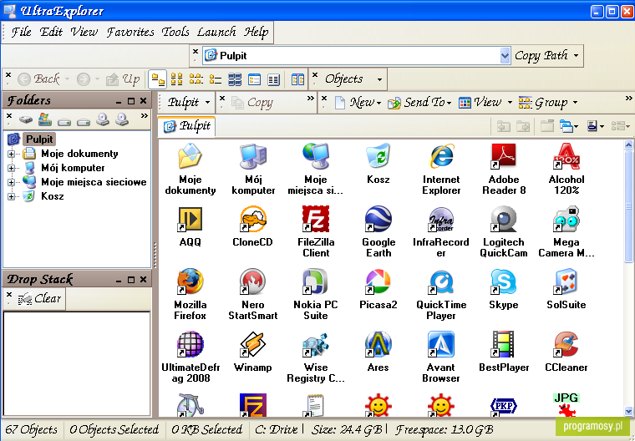This screenshot has height=441, width=635.
Task: Expand the Moje dokumenty tree node
Action: (12, 154)
